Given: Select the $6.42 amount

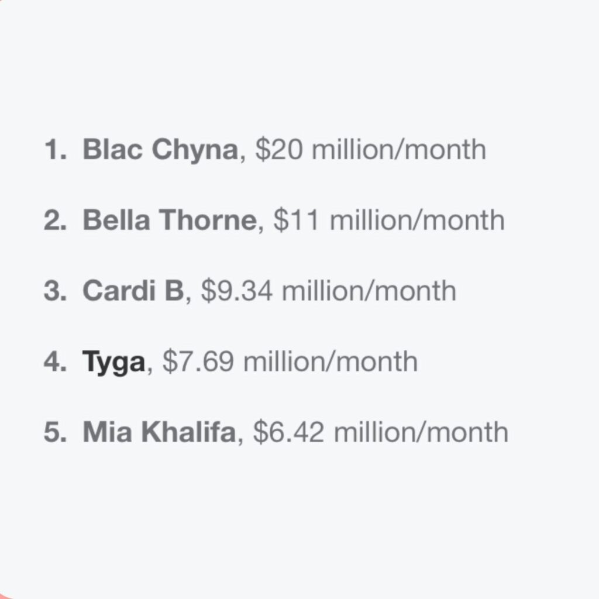Looking at the screenshot, I should pos(288,432).
